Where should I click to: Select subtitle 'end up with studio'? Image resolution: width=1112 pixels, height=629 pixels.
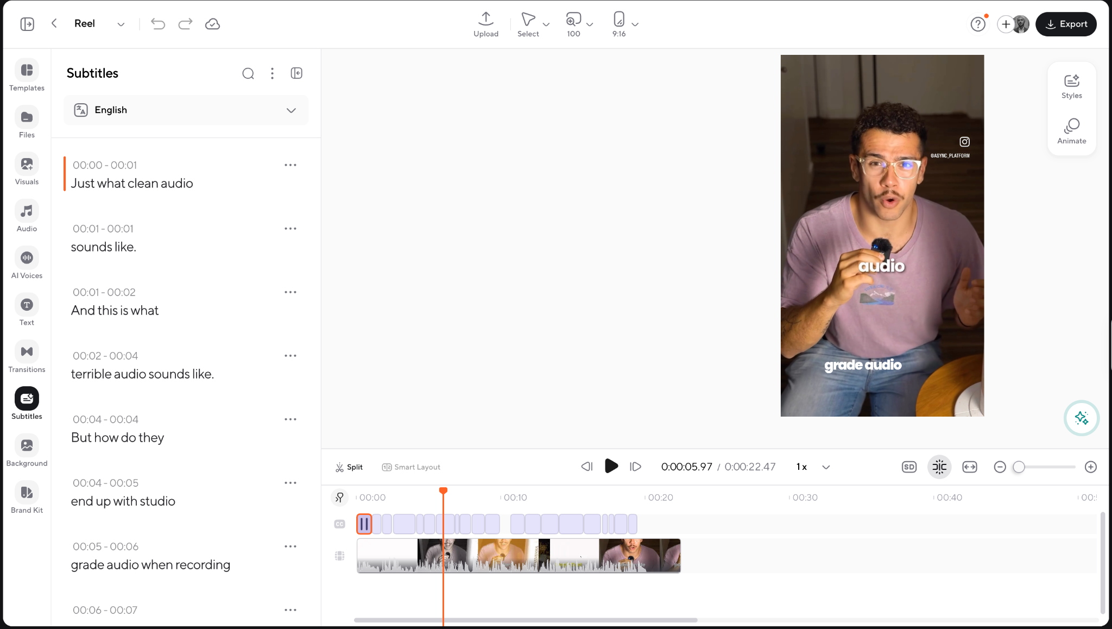[x=123, y=501]
